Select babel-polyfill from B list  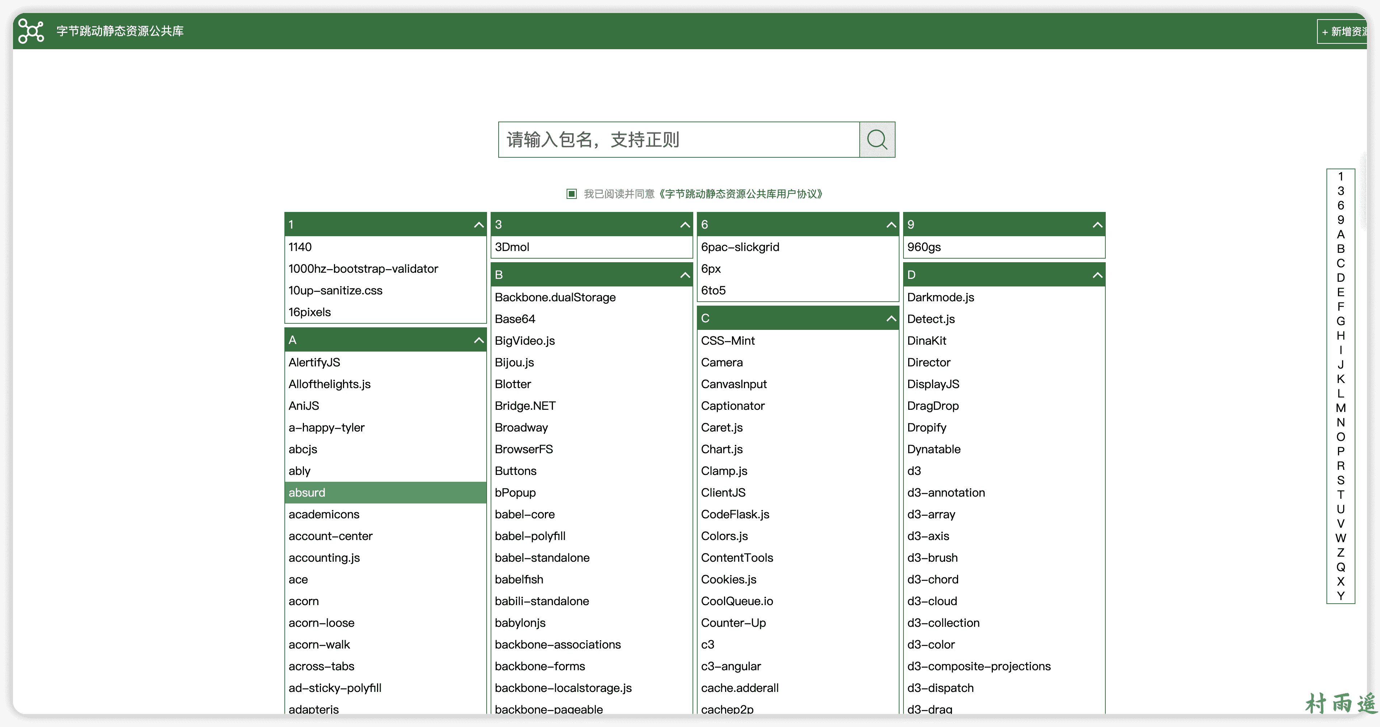pos(530,536)
